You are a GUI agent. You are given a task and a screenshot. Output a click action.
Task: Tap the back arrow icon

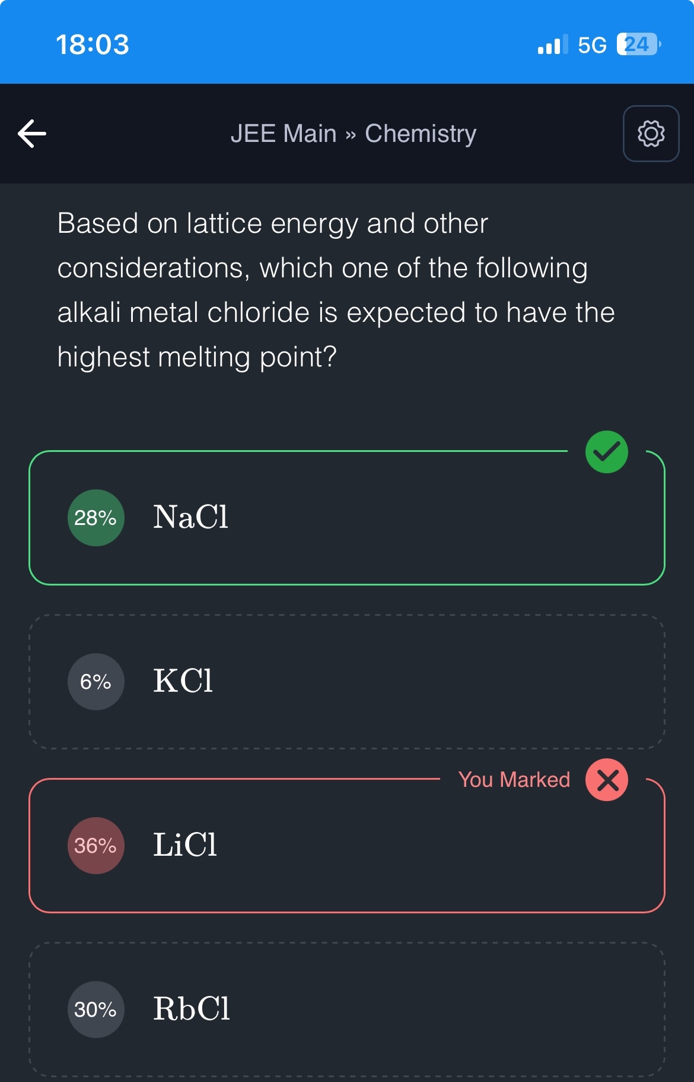[32, 133]
